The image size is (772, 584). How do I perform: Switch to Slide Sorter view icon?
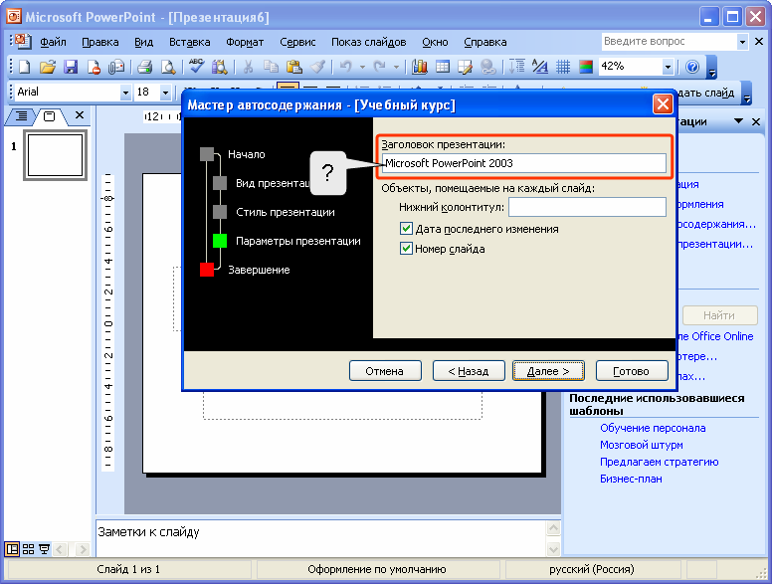click(29, 549)
